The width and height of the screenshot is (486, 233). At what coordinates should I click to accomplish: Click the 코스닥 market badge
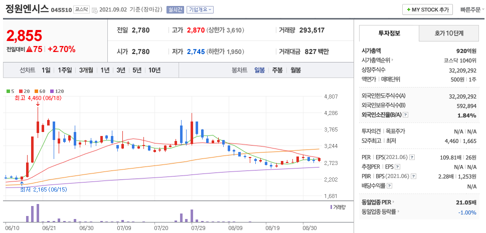(82, 9)
